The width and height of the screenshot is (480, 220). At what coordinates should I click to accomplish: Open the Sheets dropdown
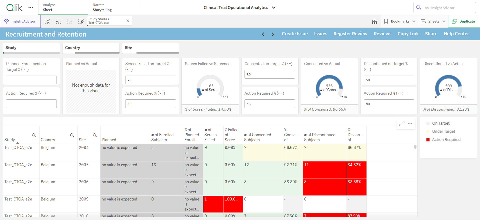433,21
